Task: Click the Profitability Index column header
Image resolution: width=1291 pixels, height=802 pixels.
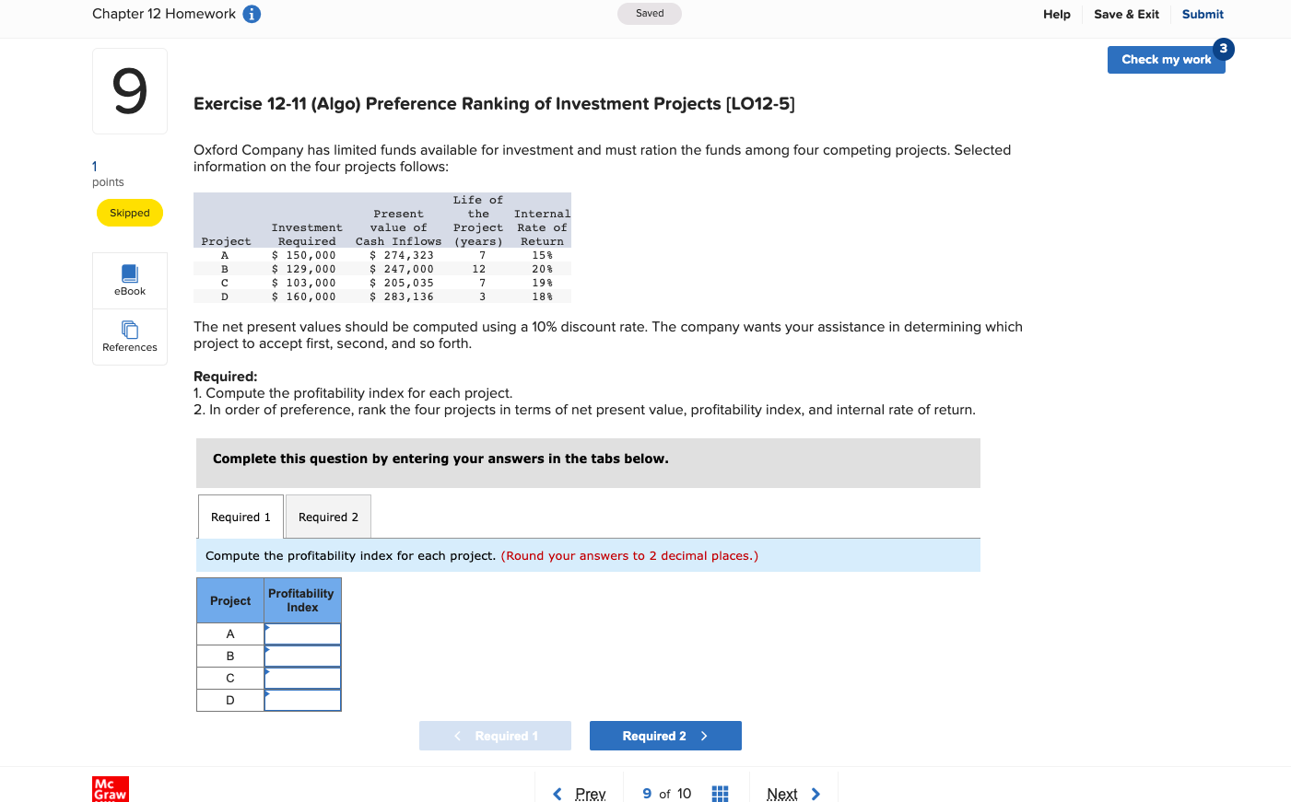Action: [302, 600]
